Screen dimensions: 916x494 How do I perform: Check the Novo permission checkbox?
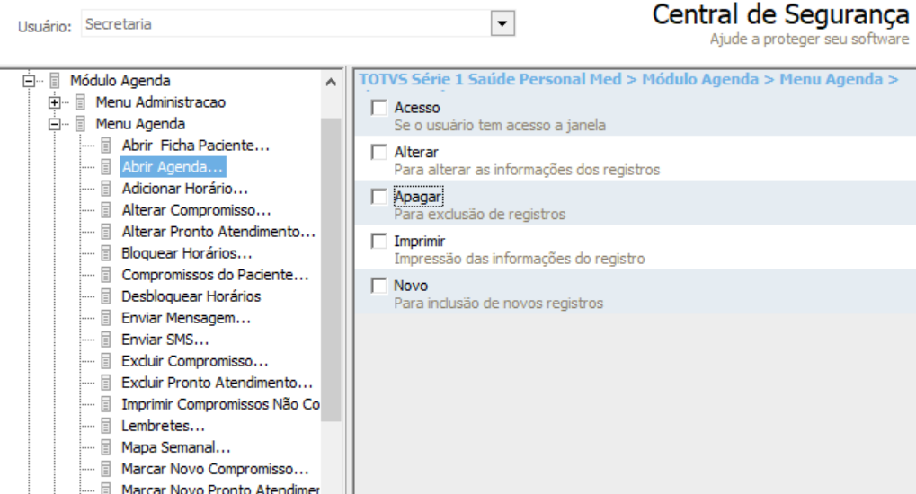[x=379, y=286]
